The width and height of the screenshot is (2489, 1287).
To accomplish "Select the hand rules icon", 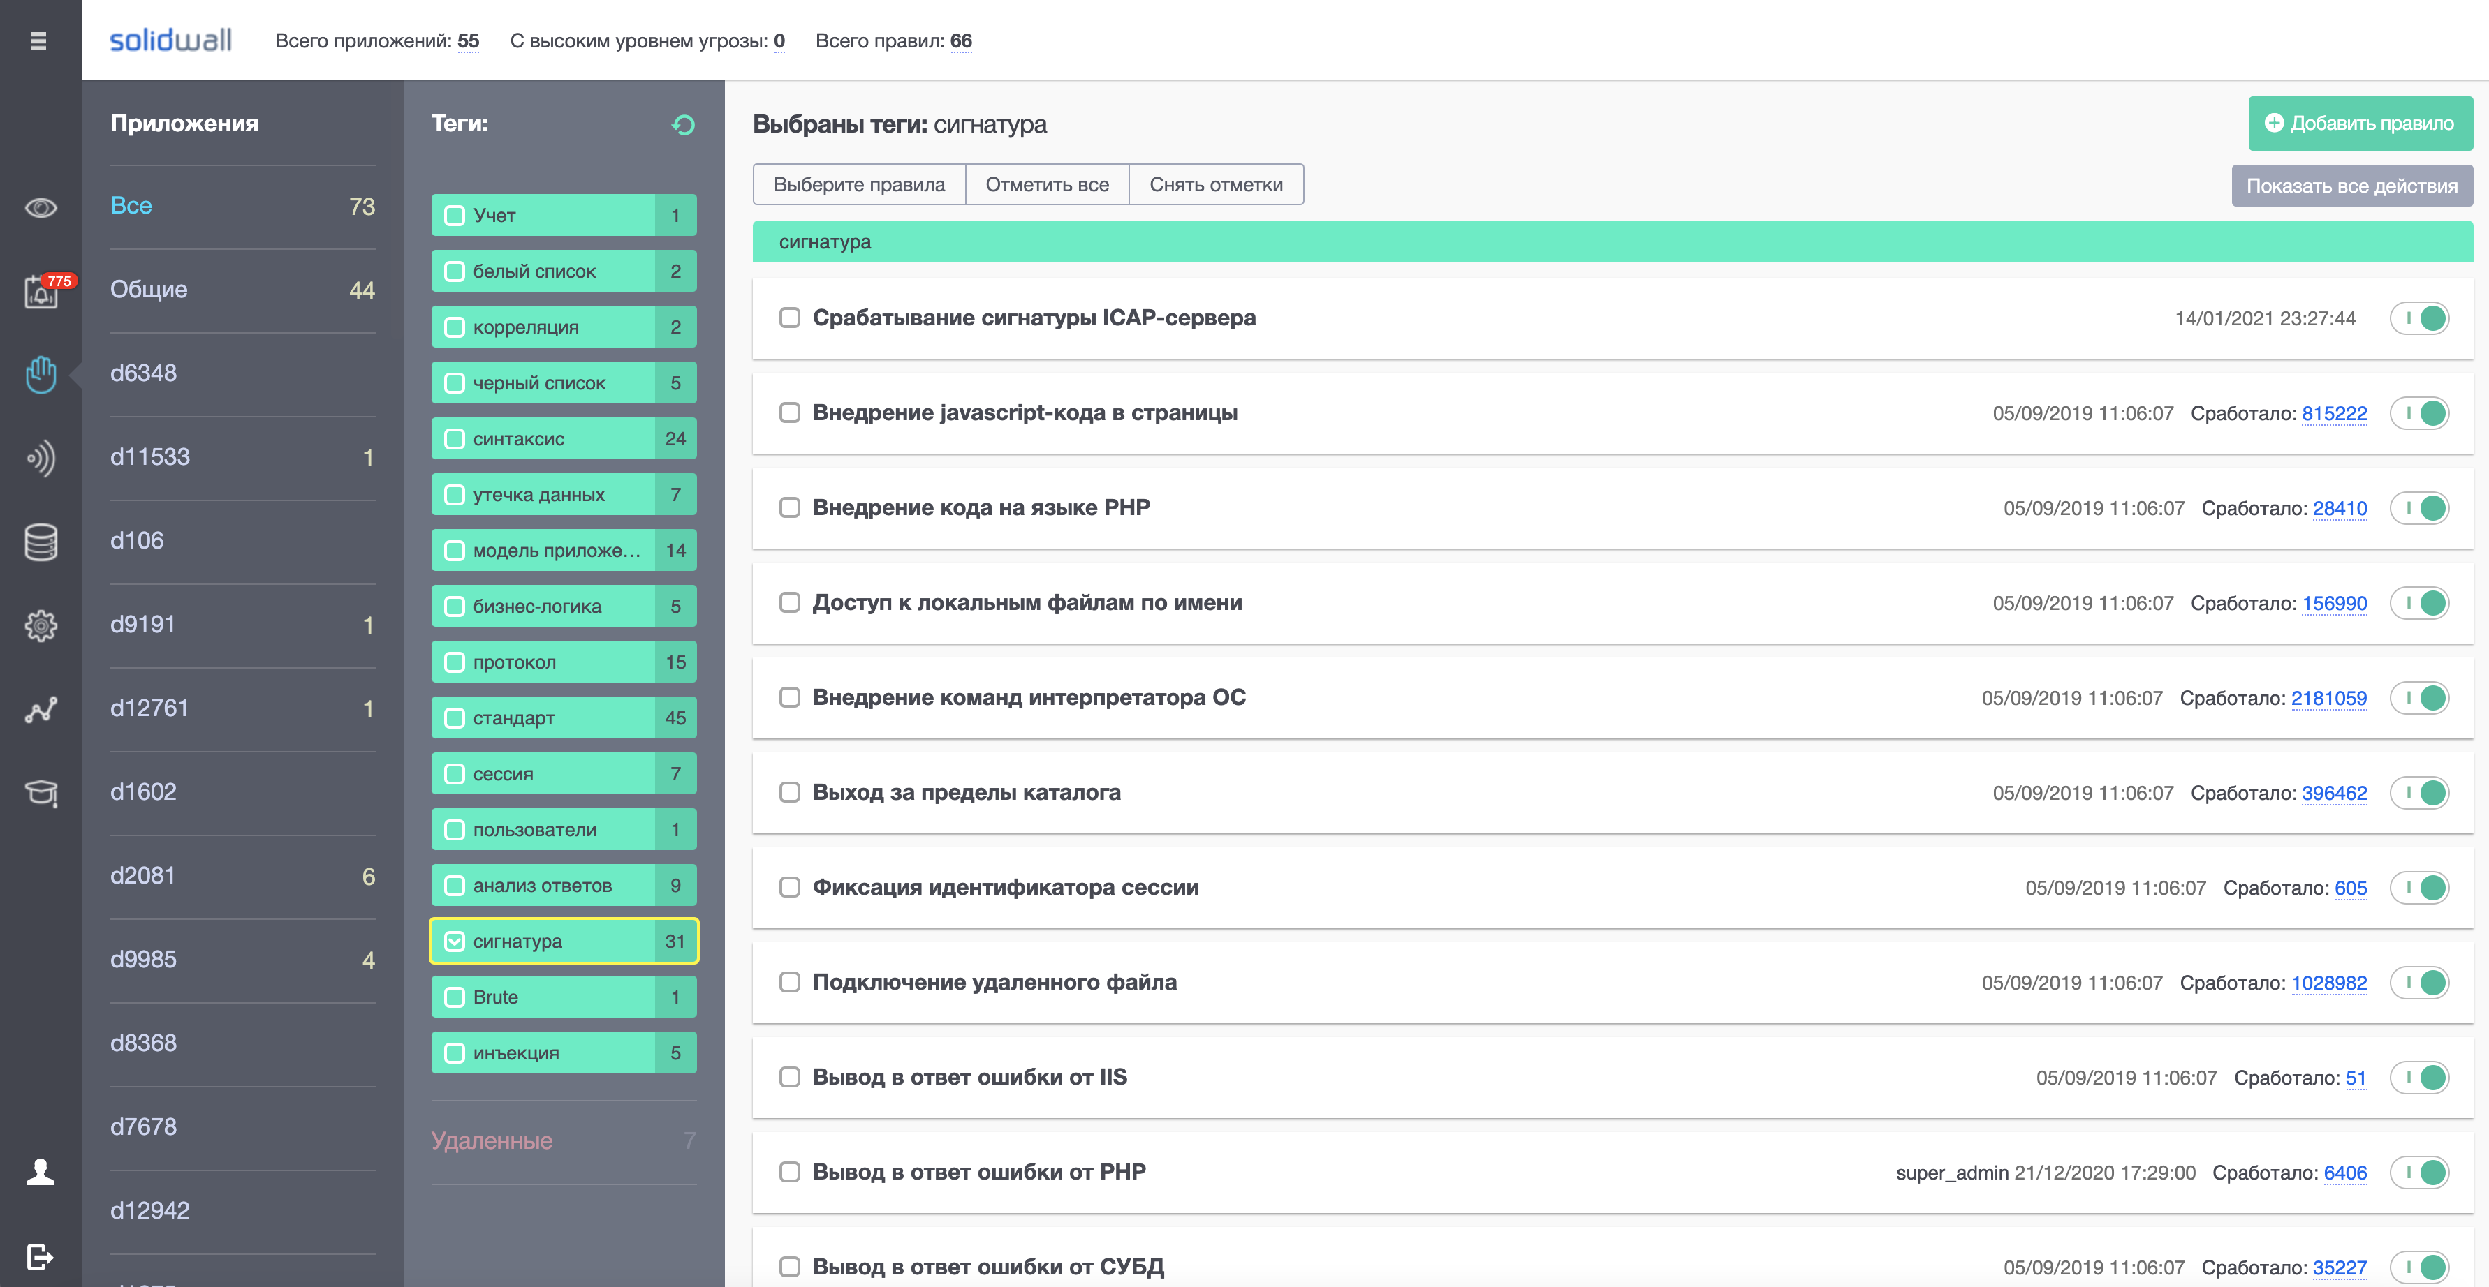I will pyautogui.click(x=41, y=375).
